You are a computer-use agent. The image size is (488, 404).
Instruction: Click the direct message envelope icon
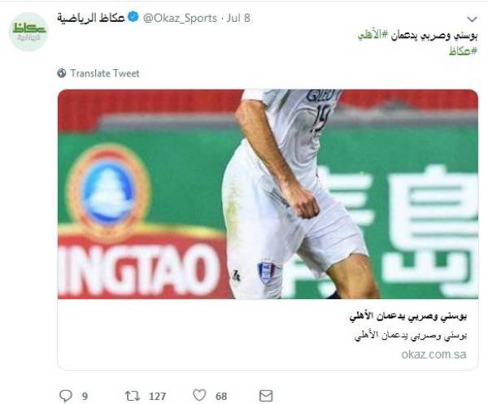tap(266, 396)
